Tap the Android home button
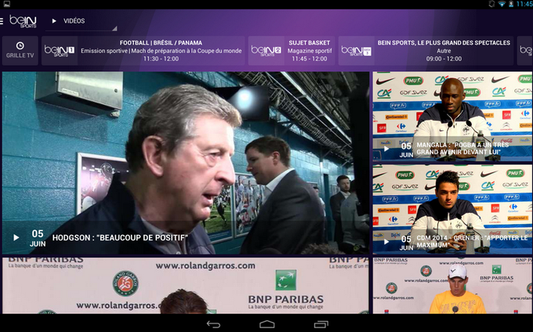 [266, 324]
